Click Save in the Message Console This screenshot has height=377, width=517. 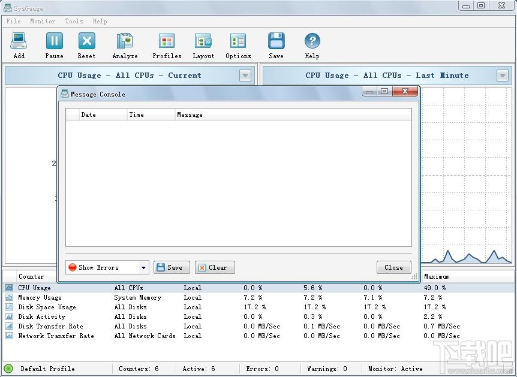(x=172, y=267)
